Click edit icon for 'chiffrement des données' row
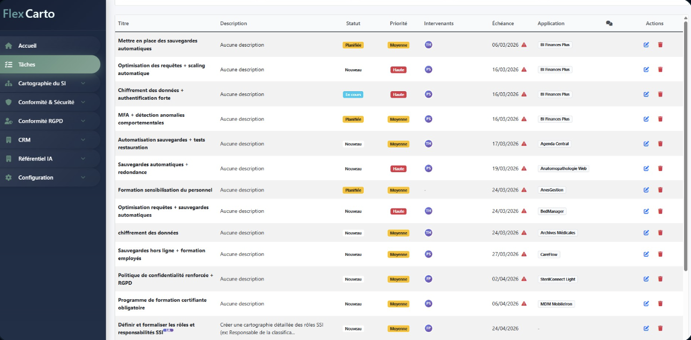The height and width of the screenshot is (340, 691). pos(646,233)
